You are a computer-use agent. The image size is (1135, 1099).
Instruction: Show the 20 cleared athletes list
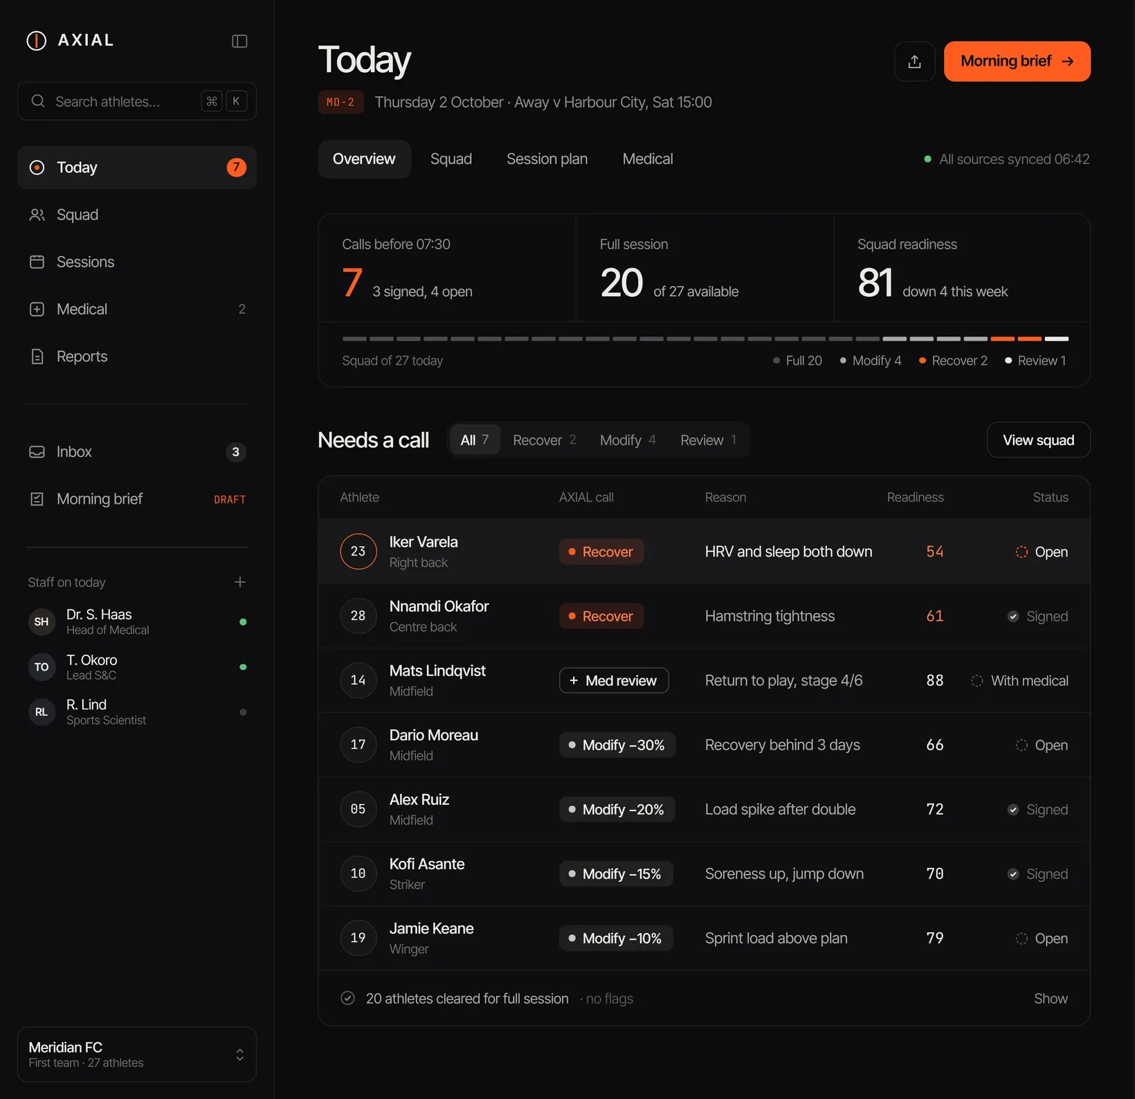click(1051, 998)
